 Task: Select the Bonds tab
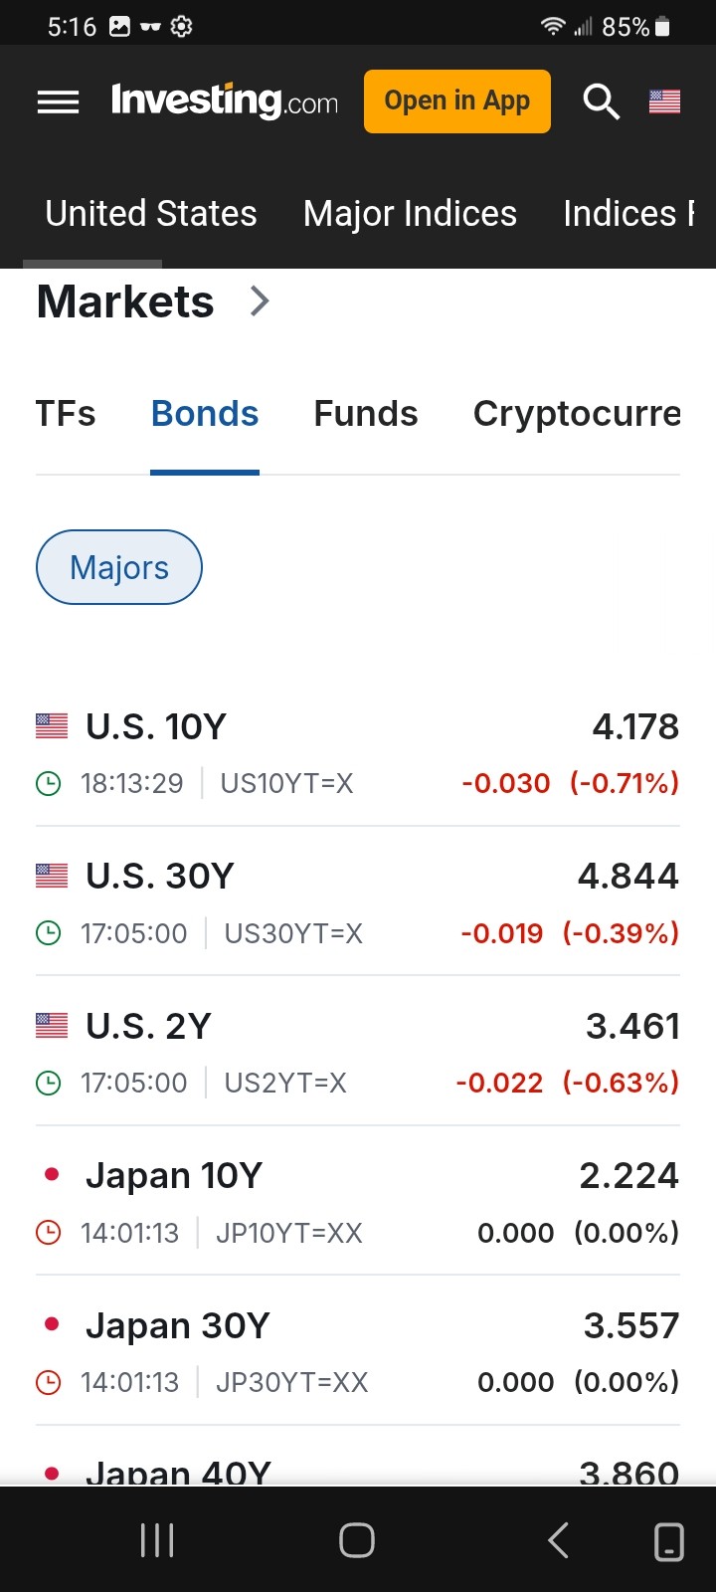pyautogui.click(x=205, y=414)
